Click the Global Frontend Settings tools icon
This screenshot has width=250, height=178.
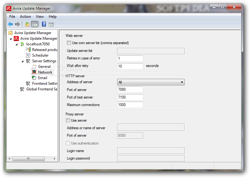22,89
